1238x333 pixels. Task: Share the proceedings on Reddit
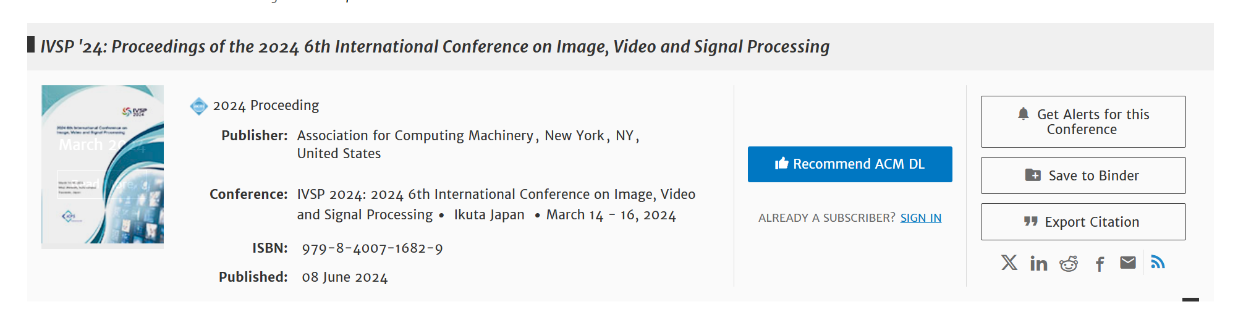pyautogui.click(x=1069, y=264)
